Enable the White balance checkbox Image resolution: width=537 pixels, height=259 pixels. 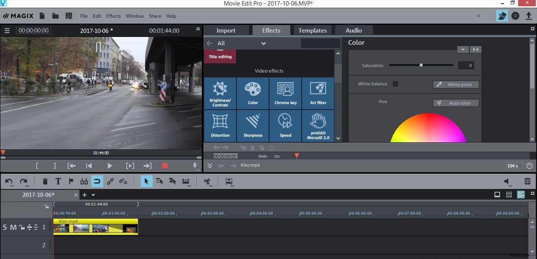click(395, 83)
